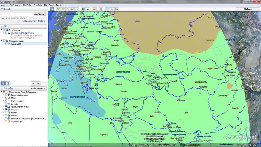Viewport: 261px width, 147px height.
Task: Collapse the Μέρη panel triangle
Action: coord(2,26)
